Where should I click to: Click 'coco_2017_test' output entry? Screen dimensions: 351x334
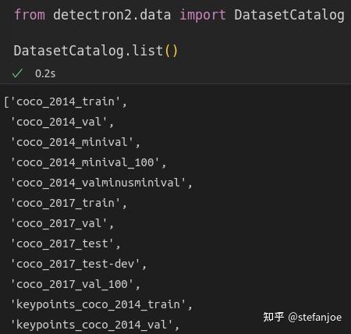pos(62,243)
